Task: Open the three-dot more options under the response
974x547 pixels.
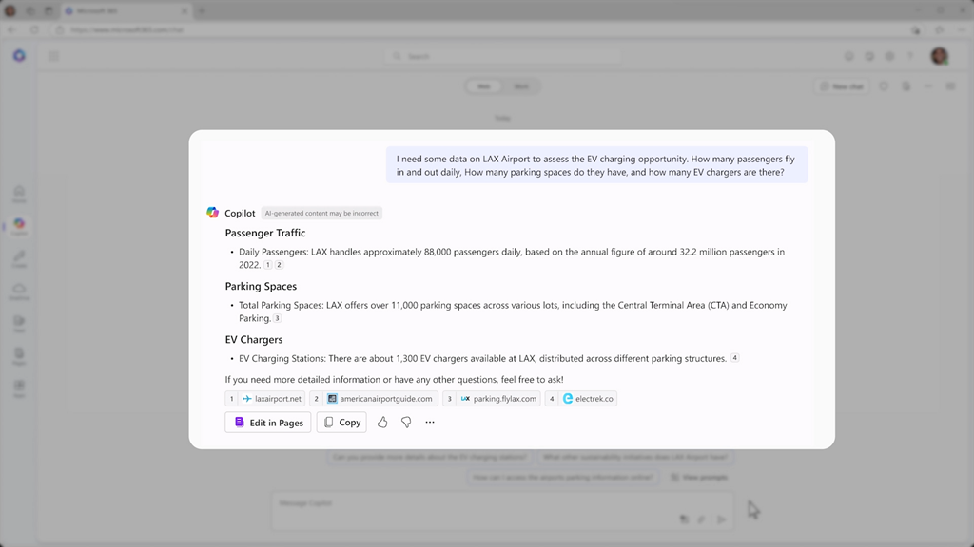Action: pyautogui.click(x=430, y=423)
